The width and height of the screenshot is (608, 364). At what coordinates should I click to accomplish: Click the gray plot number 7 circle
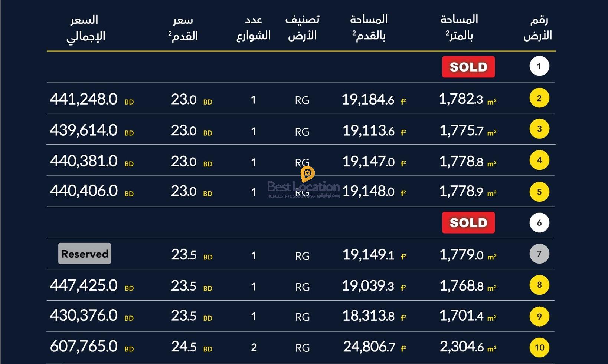click(539, 254)
